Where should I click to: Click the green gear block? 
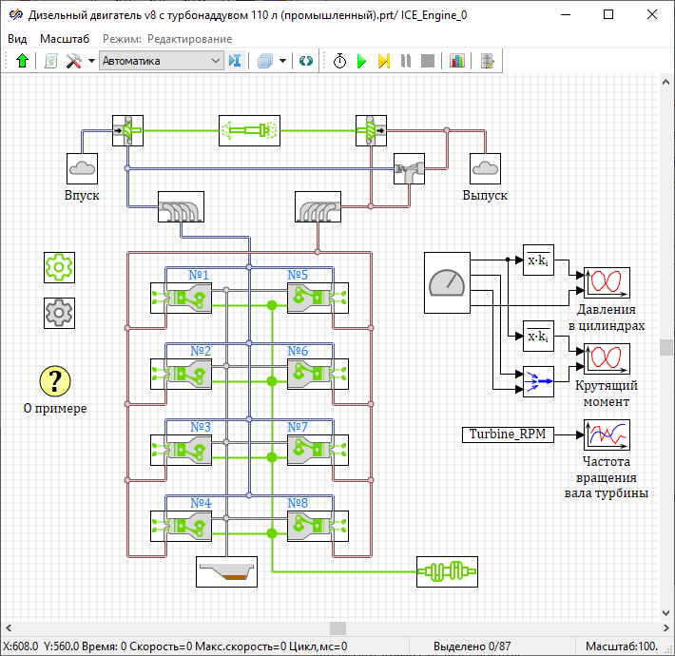(x=59, y=268)
